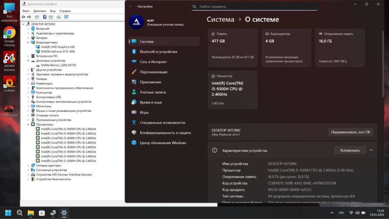Click 'Видеоадаптер' 4 GB card
The width and height of the screenshot is (389, 219).
click(x=286, y=47)
